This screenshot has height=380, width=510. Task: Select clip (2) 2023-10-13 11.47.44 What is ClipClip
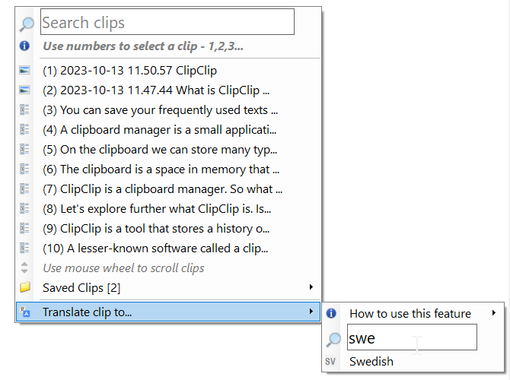pyautogui.click(x=168, y=90)
